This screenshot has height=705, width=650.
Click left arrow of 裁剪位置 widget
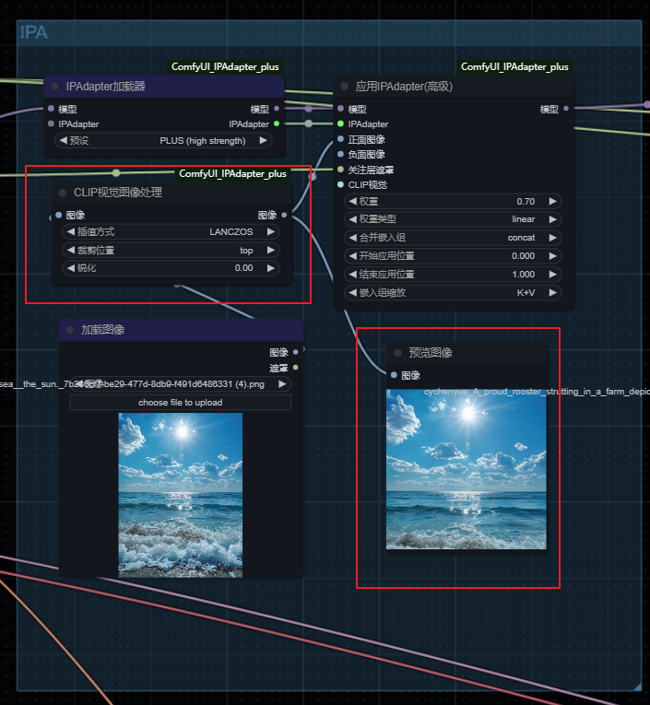point(71,250)
